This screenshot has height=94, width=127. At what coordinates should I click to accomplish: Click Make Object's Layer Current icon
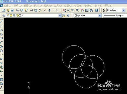tap(64, 15)
